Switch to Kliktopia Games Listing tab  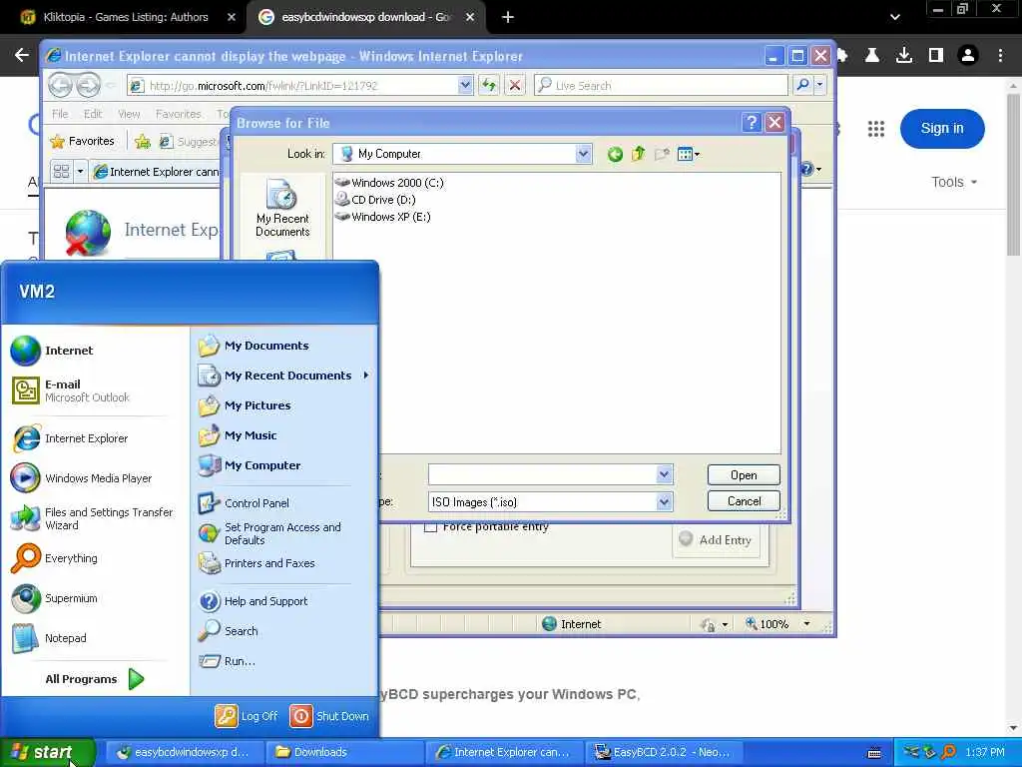tap(125, 17)
